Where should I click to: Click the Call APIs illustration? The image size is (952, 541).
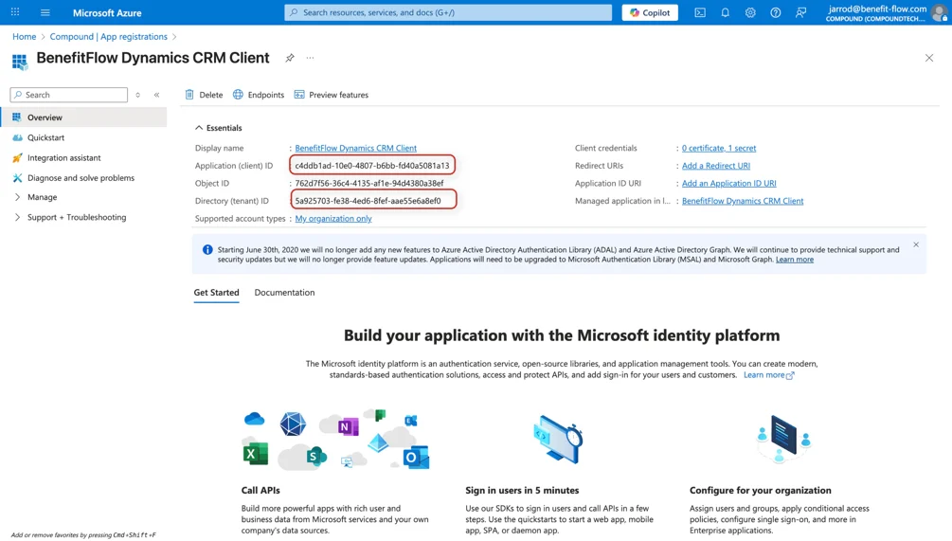(335, 441)
